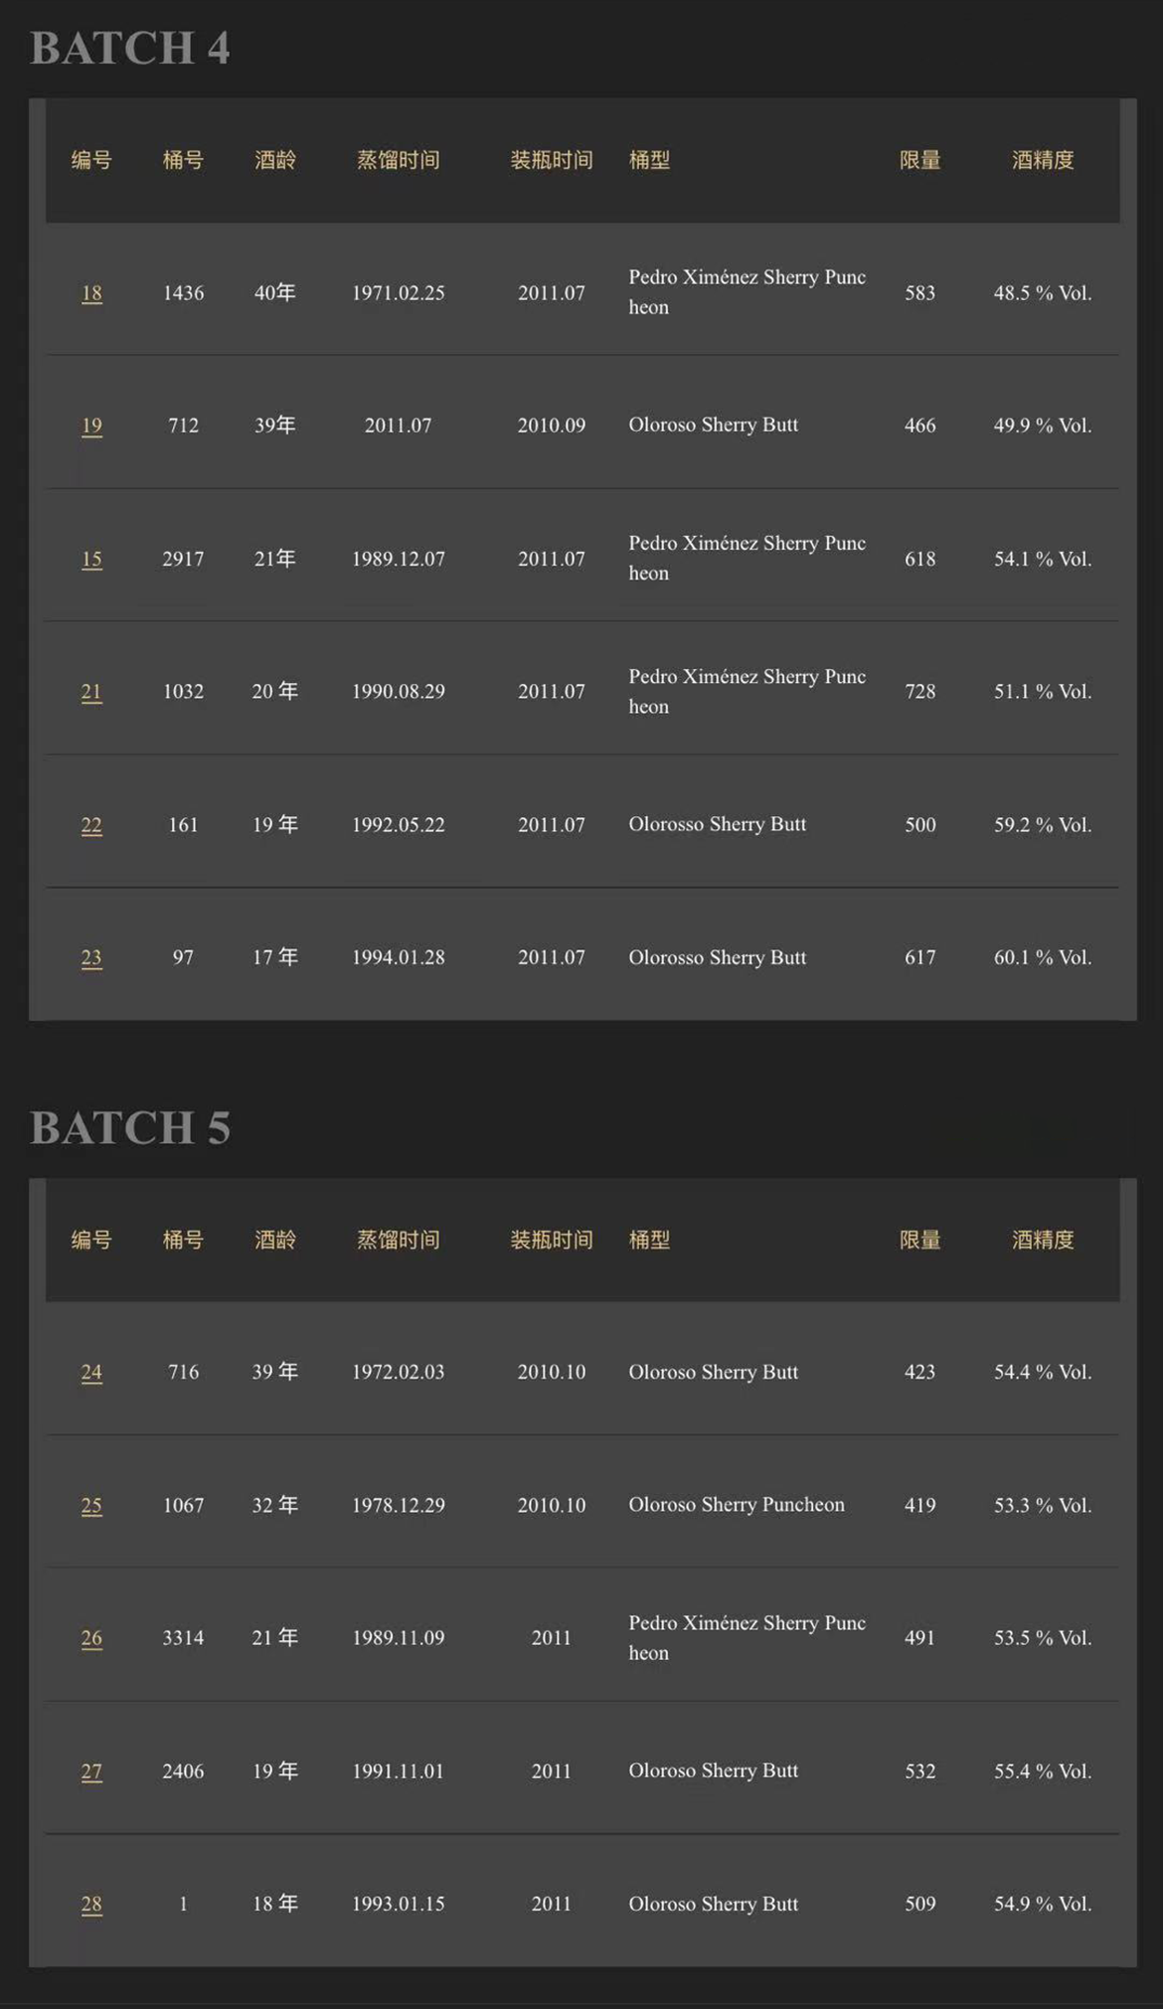Click the BATCH 5 heading
Screen dimensions: 1163x2009
coord(130,1127)
